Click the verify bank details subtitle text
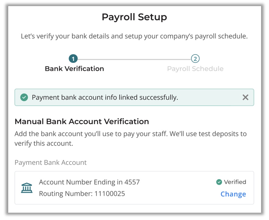This screenshot has height=220, width=269. point(134,36)
